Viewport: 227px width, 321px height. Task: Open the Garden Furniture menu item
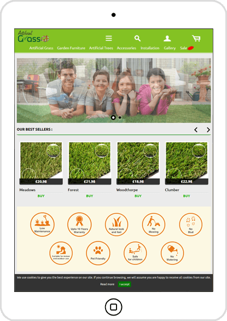71,48
